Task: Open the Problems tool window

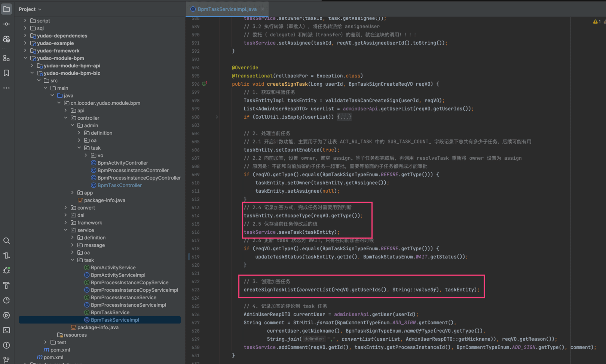Action: (6, 345)
